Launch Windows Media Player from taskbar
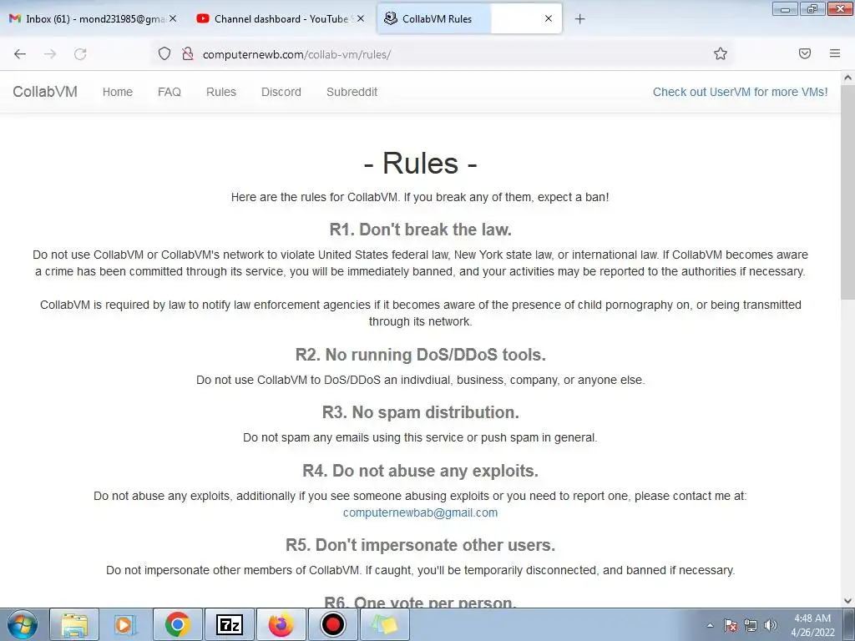Screen dimensions: 855x641 [x=125, y=624]
